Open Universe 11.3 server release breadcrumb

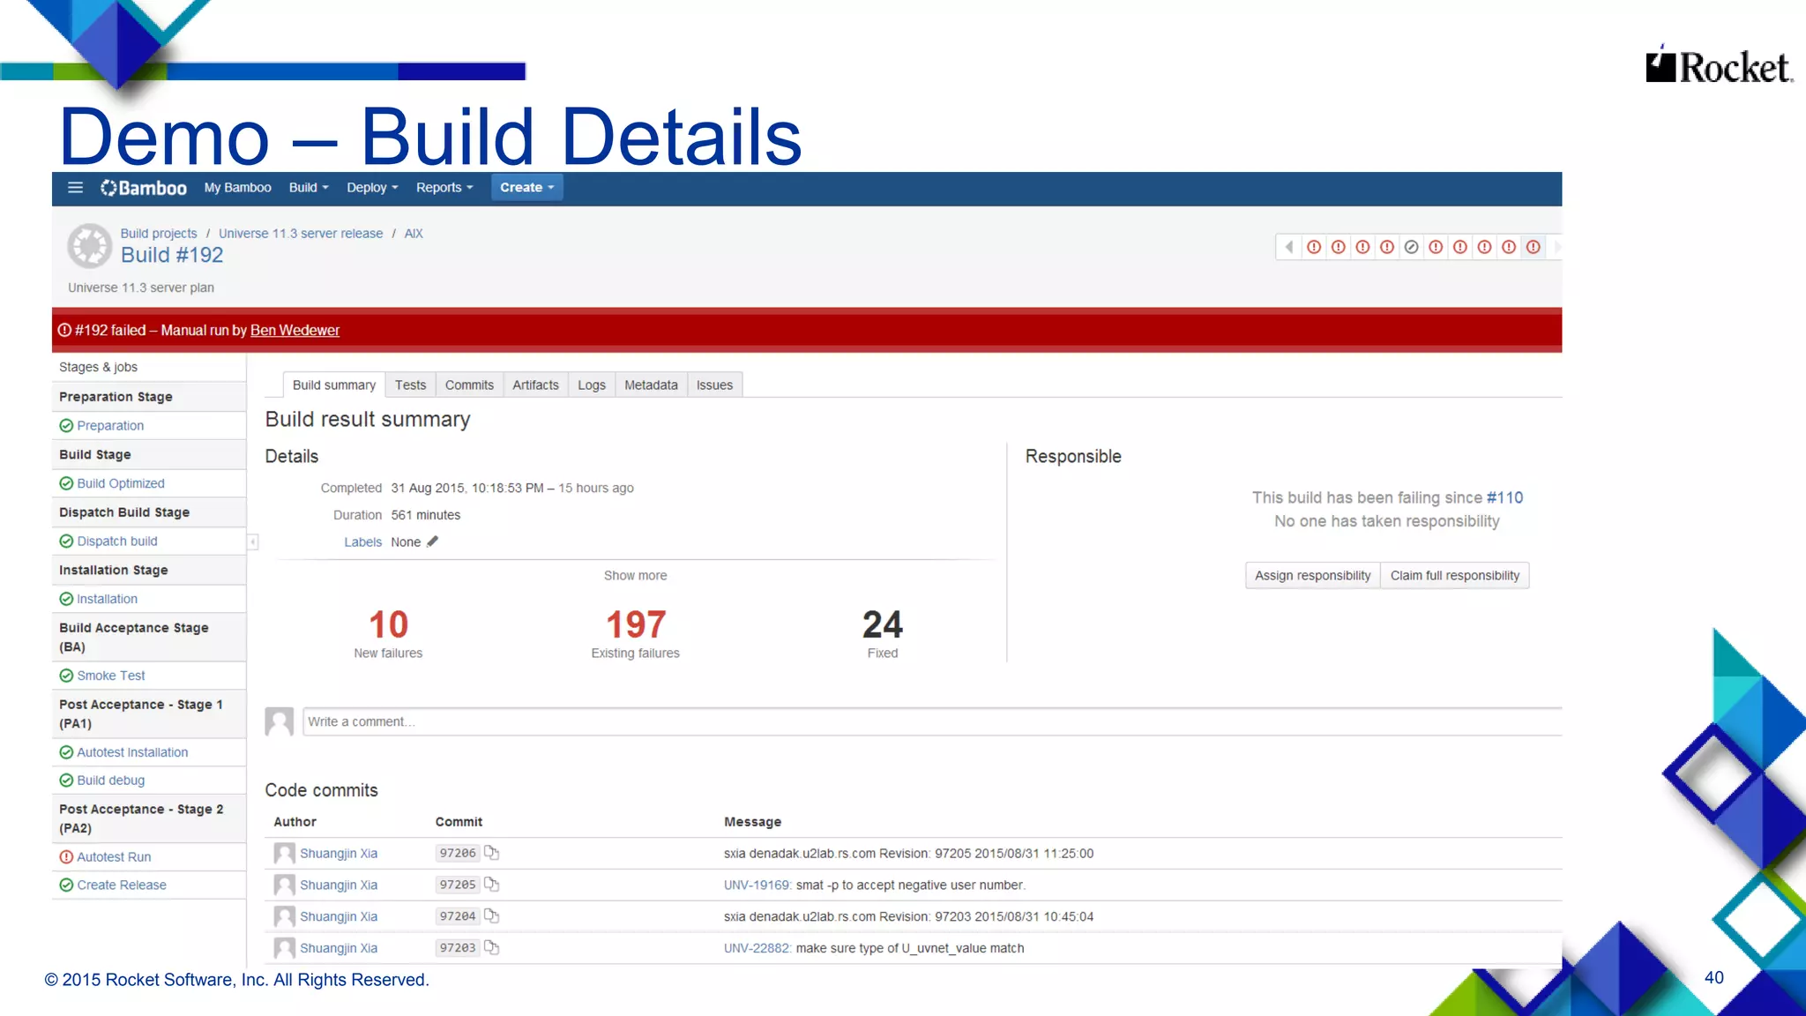click(x=301, y=234)
